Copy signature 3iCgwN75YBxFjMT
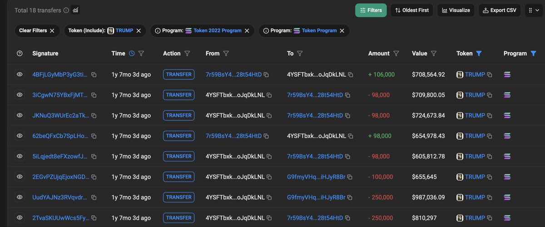The width and height of the screenshot is (545, 227). tap(94, 95)
